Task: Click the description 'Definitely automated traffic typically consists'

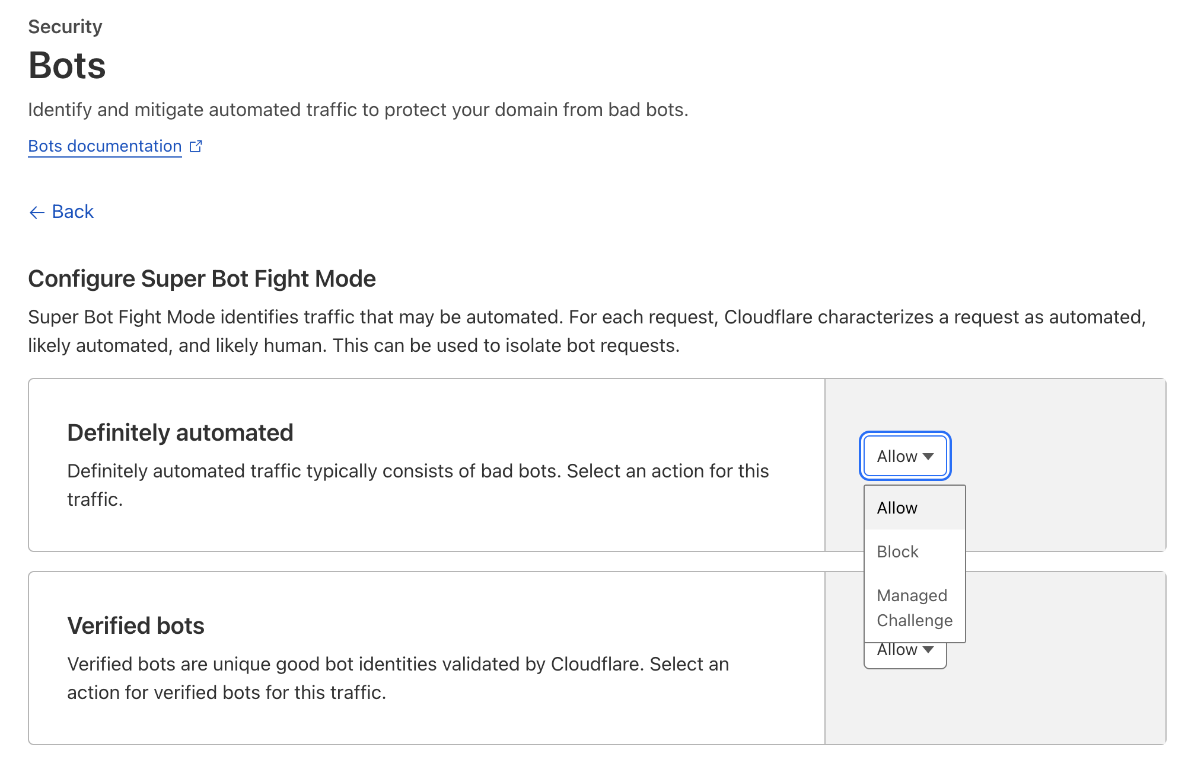Action: [418, 485]
